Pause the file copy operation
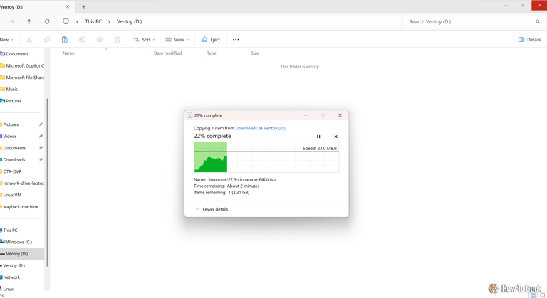 [318, 137]
